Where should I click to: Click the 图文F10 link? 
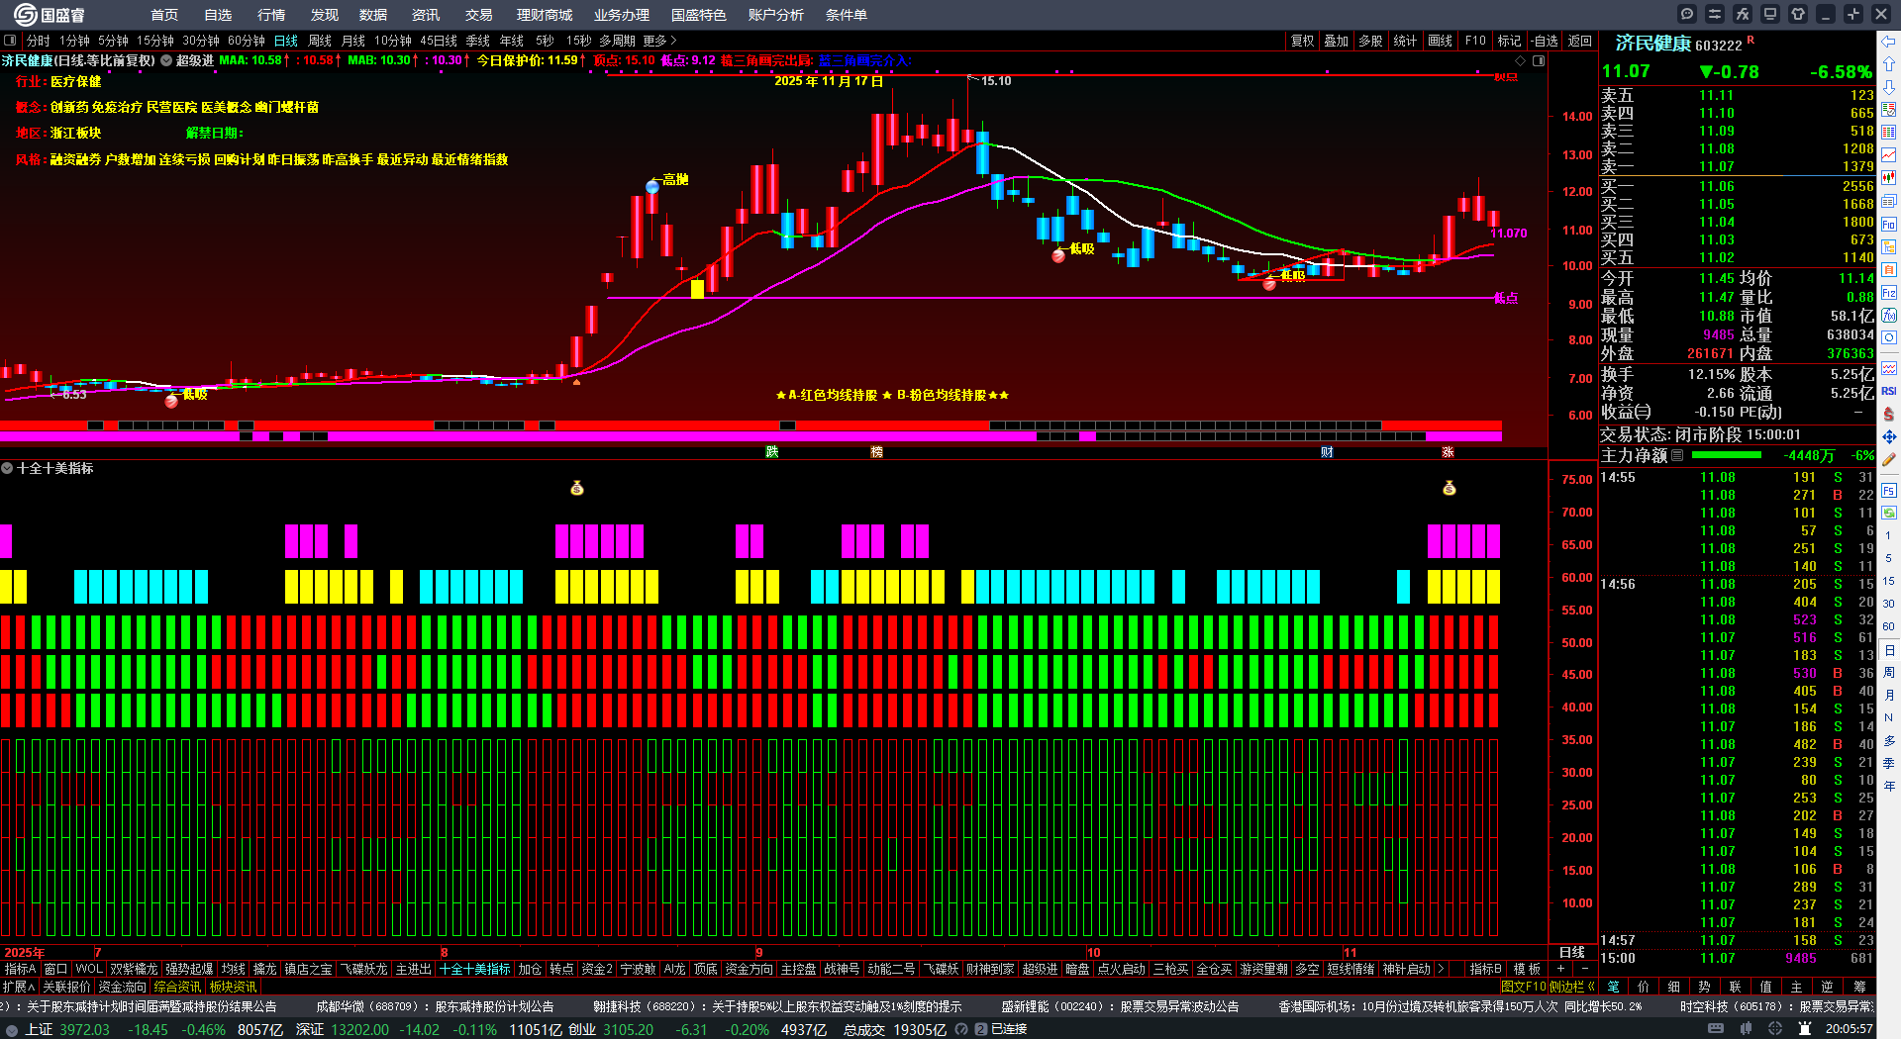1524,986
